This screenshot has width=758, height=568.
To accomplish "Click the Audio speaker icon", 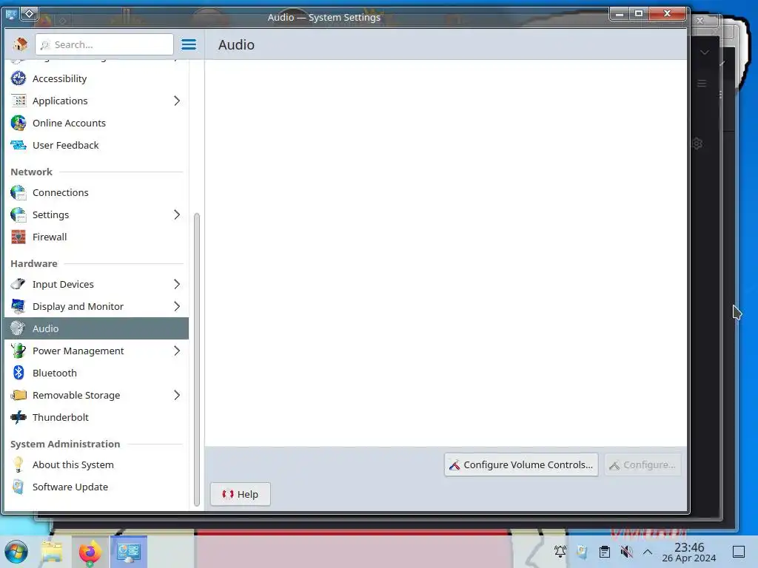I will (x=19, y=328).
